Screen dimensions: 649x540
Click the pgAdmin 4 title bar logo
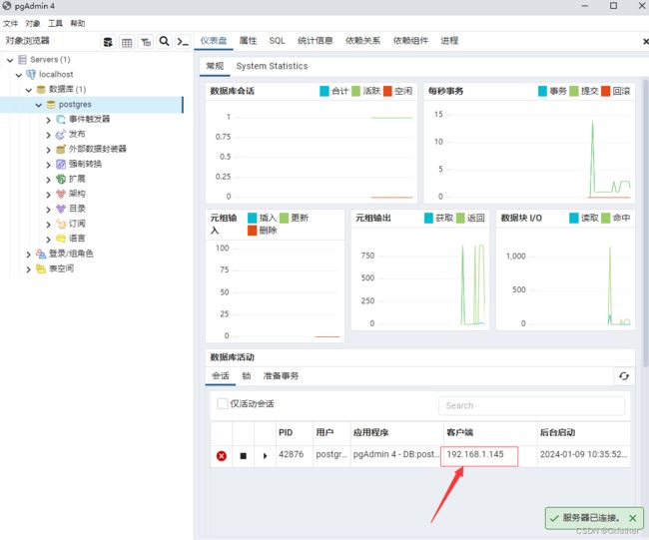(7, 6)
